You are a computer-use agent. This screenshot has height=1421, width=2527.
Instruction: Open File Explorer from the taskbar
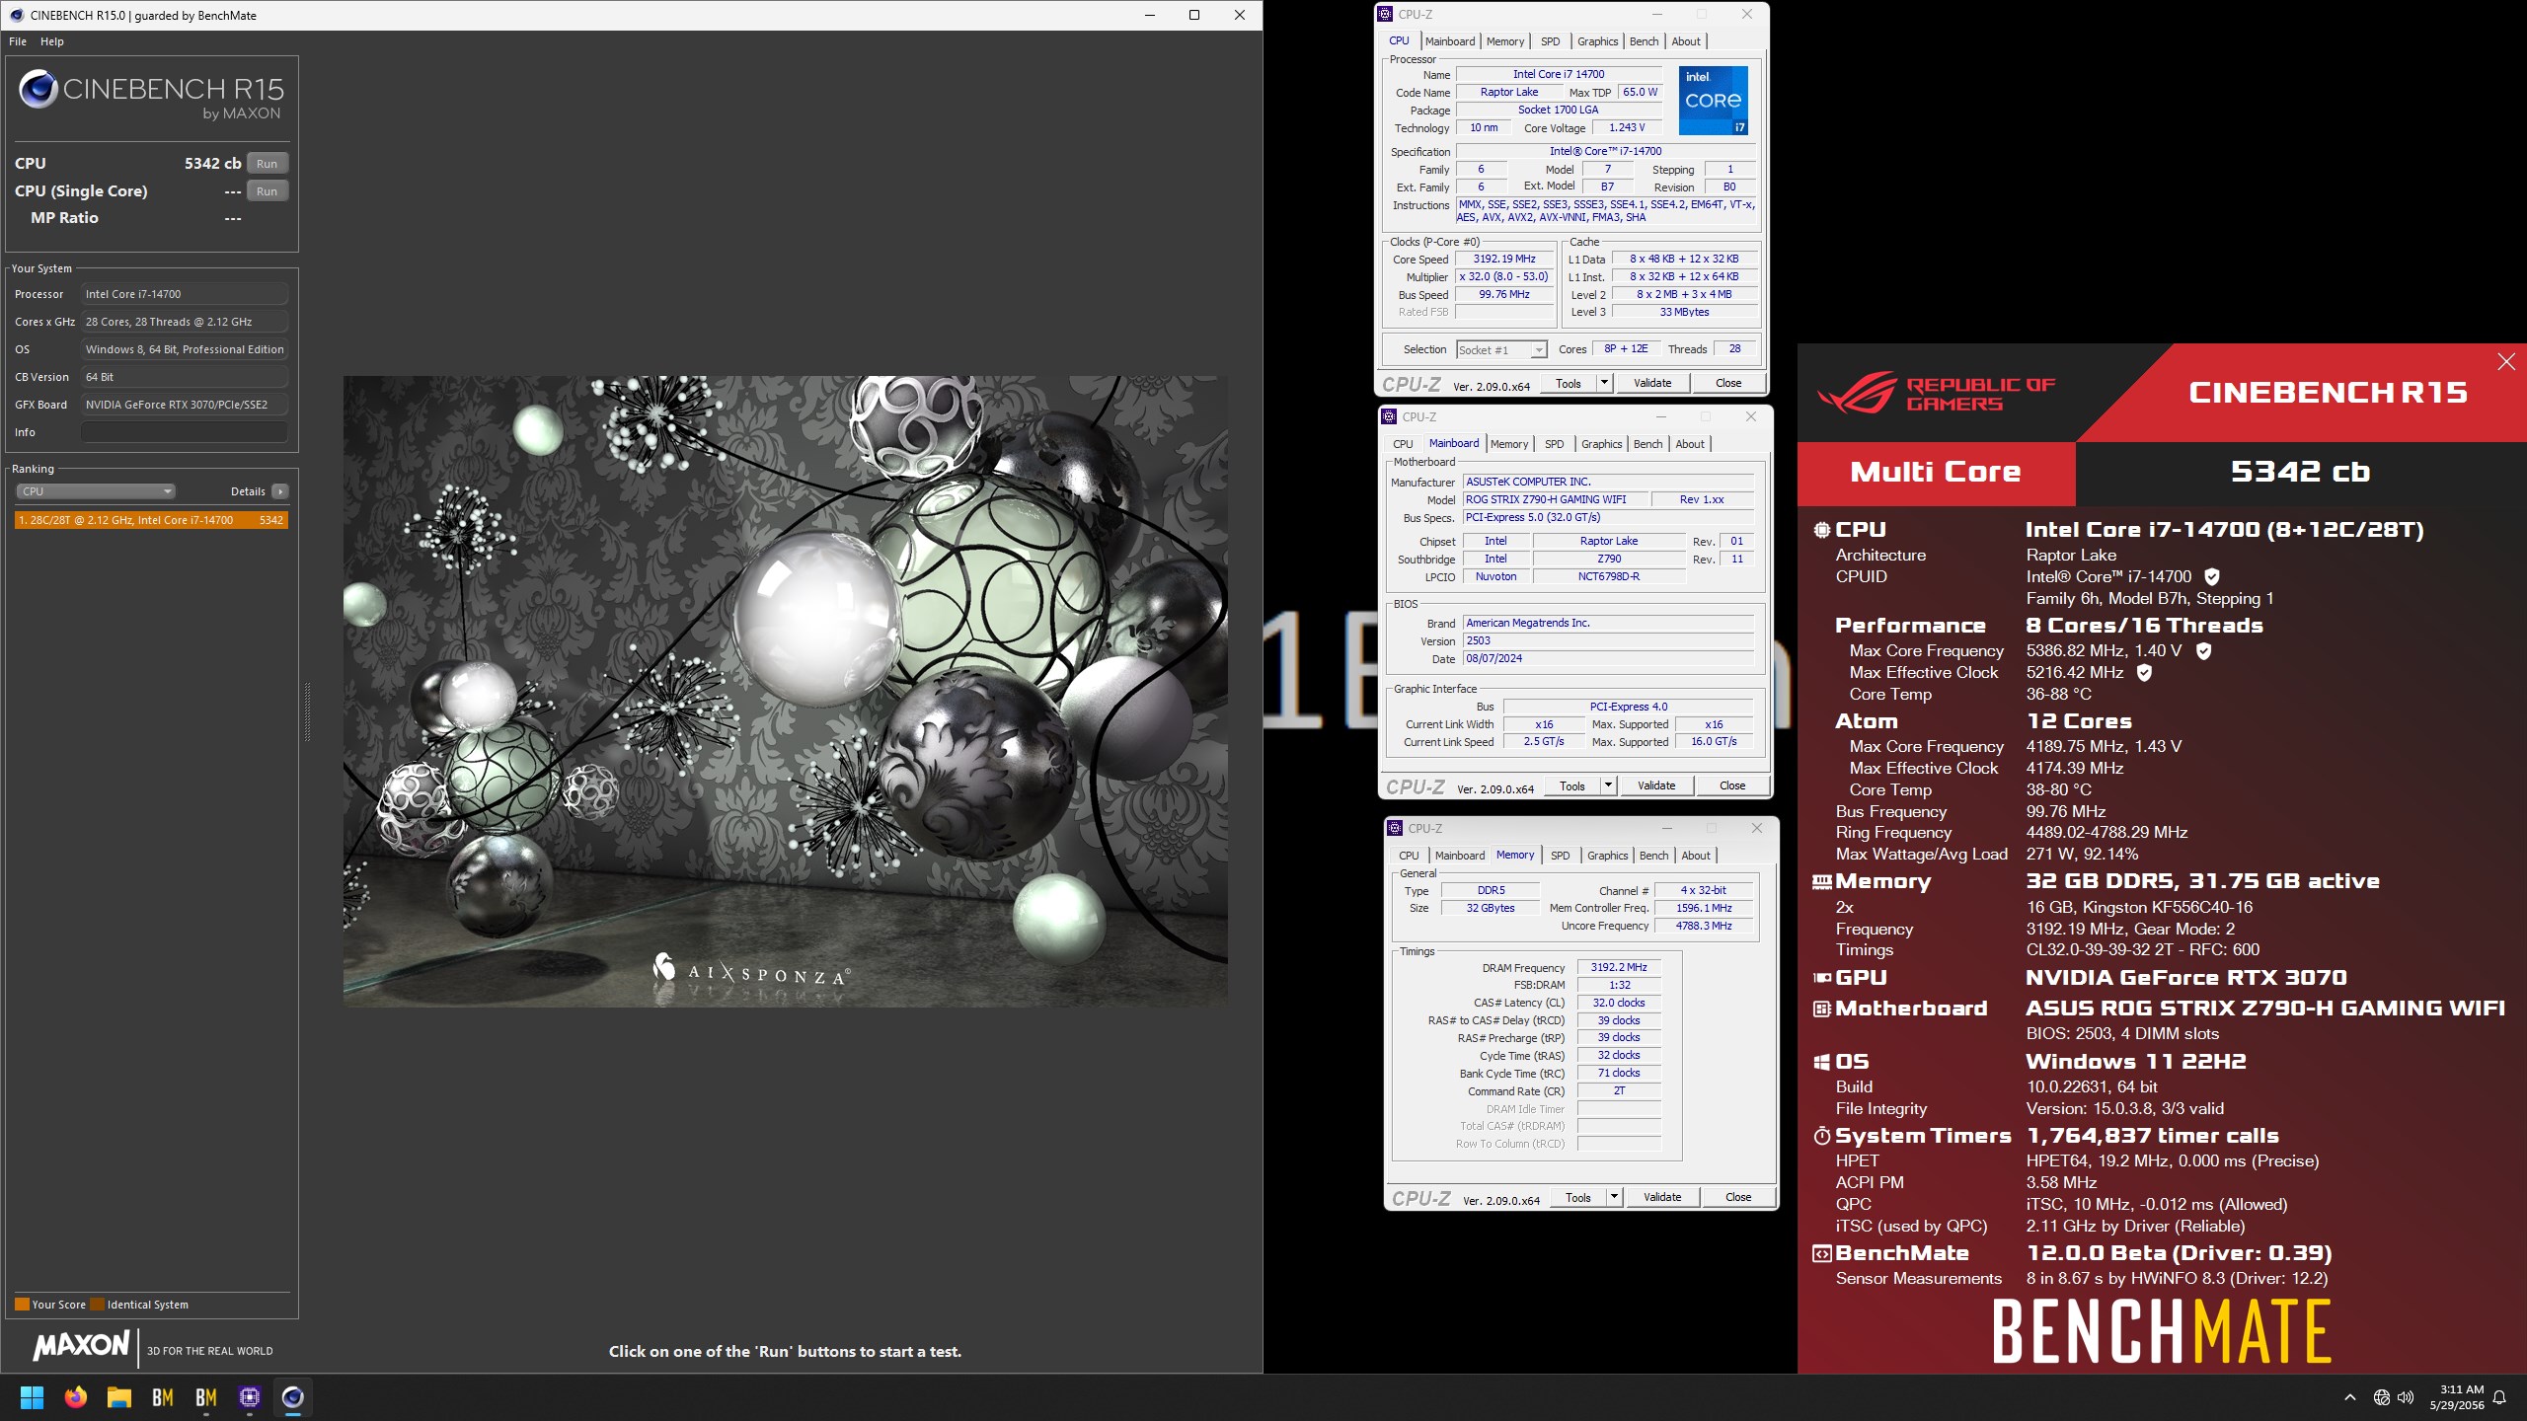tap(119, 1397)
